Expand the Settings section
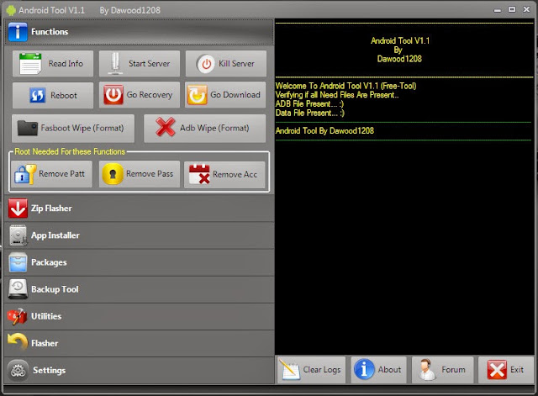538x396 pixels. (x=140, y=370)
